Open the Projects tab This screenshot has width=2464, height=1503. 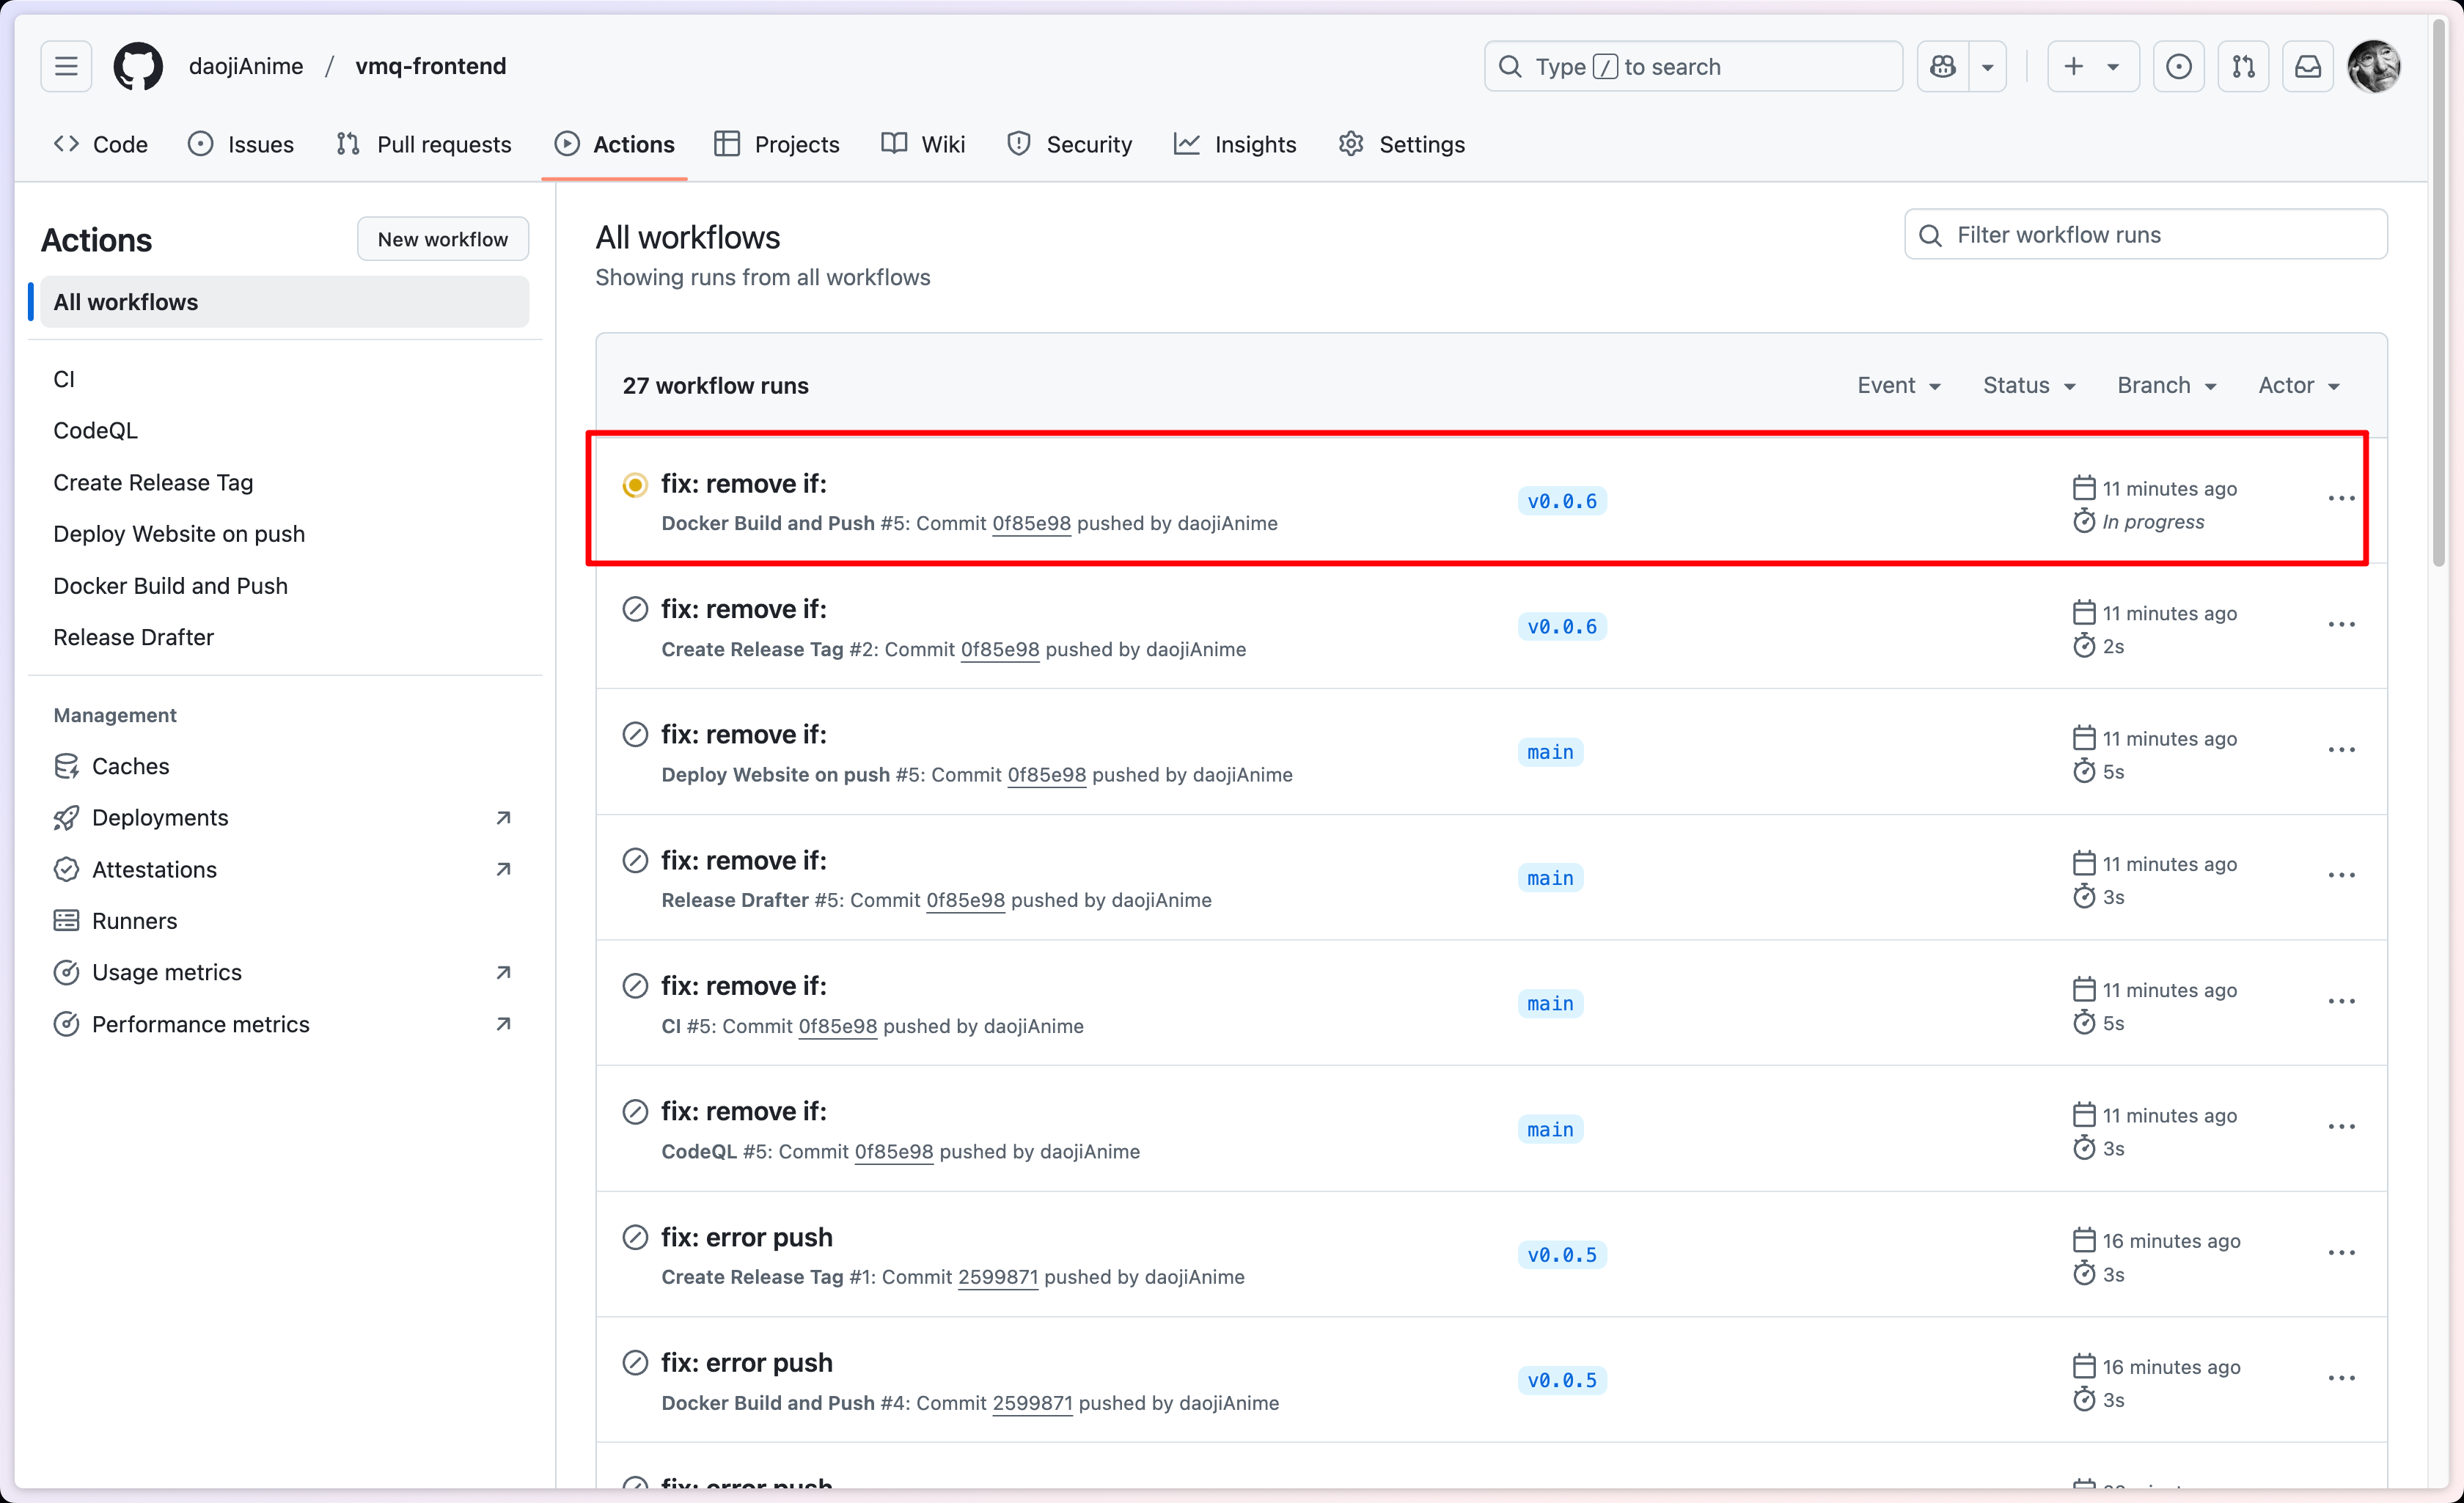point(777,144)
